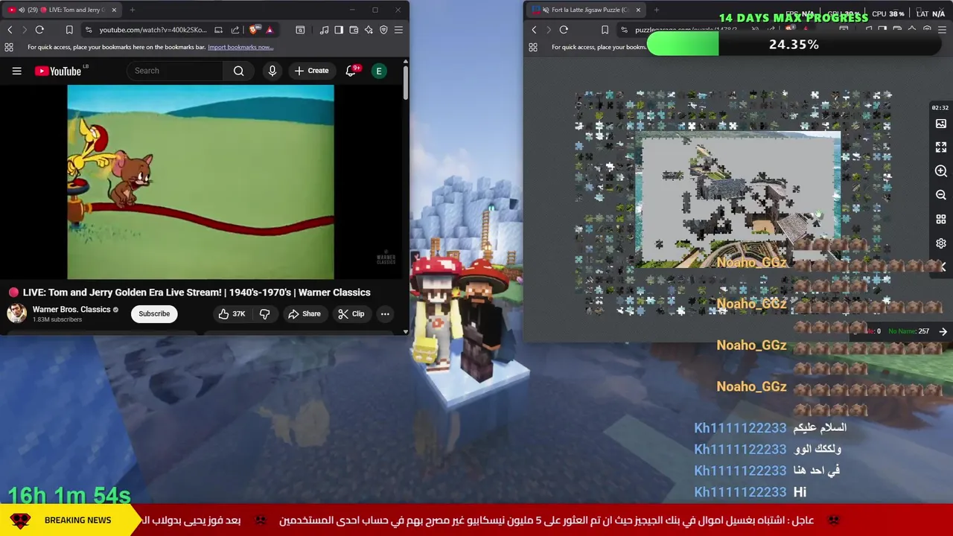This screenshot has height=536, width=953.
Task: Open Brave Wallet icon in YouTube window
Action: 354,30
